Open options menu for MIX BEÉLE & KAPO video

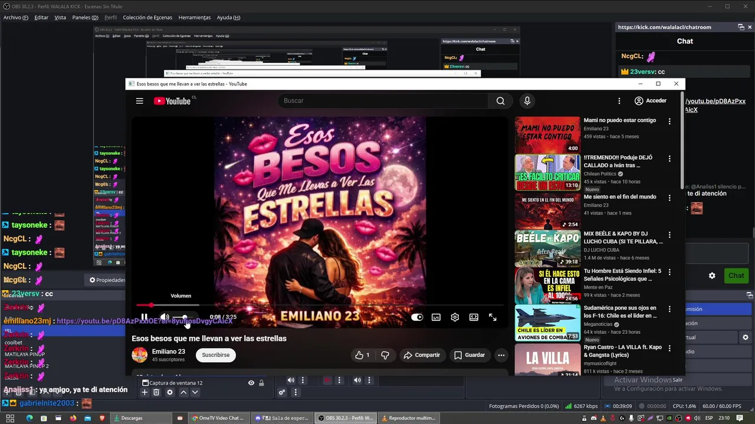click(669, 235)
